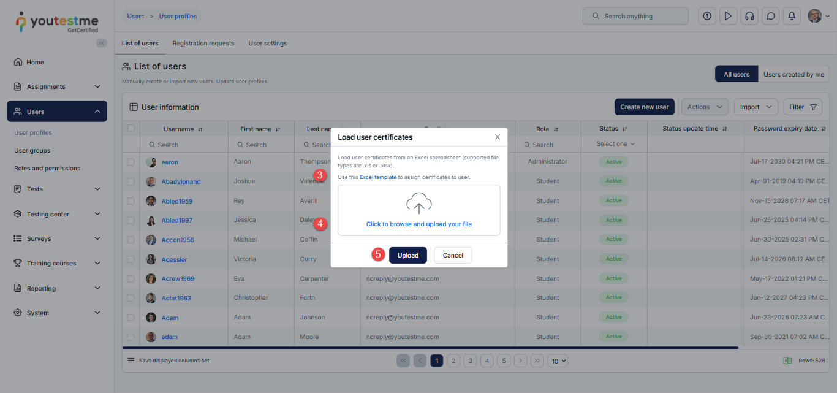Click the help question mark icon

tap(707, 17)
